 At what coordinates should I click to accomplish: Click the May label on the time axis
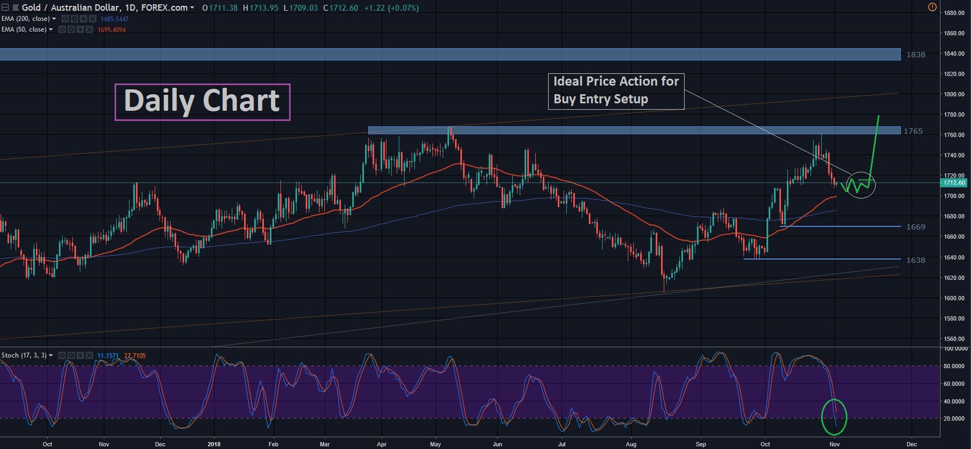[436, 444]
